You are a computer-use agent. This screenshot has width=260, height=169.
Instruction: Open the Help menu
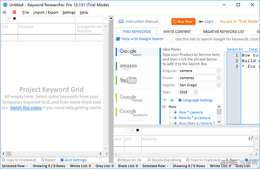[x=84, y=12]
